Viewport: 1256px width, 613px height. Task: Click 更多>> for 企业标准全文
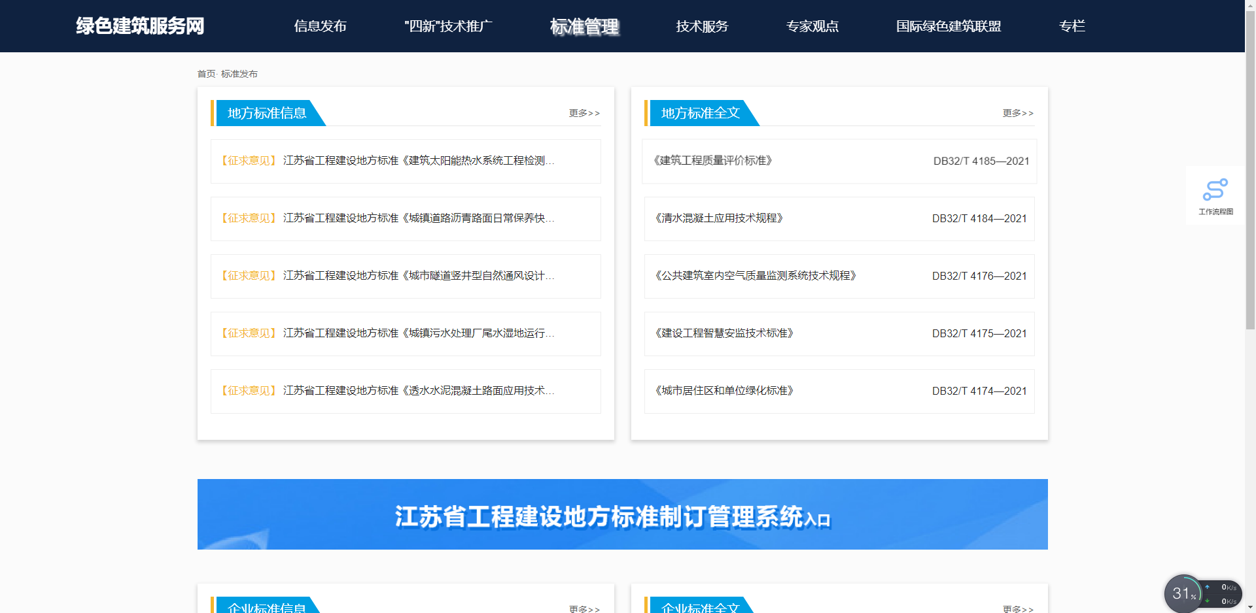[x=1018, y=608]
